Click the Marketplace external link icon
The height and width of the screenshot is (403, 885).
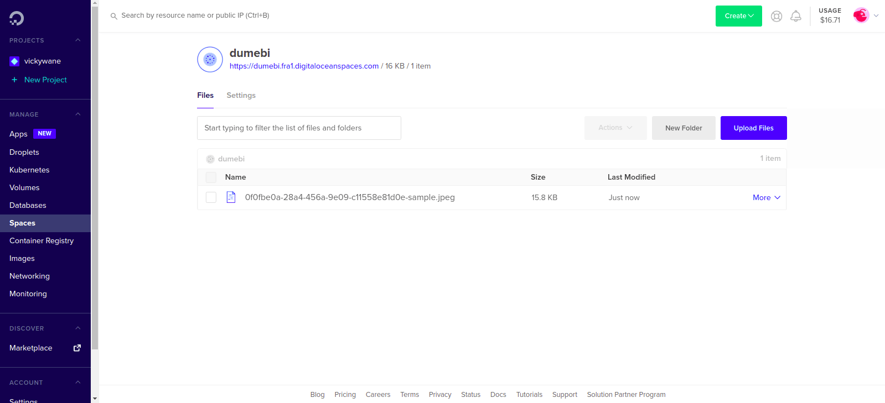click(77, 348)
